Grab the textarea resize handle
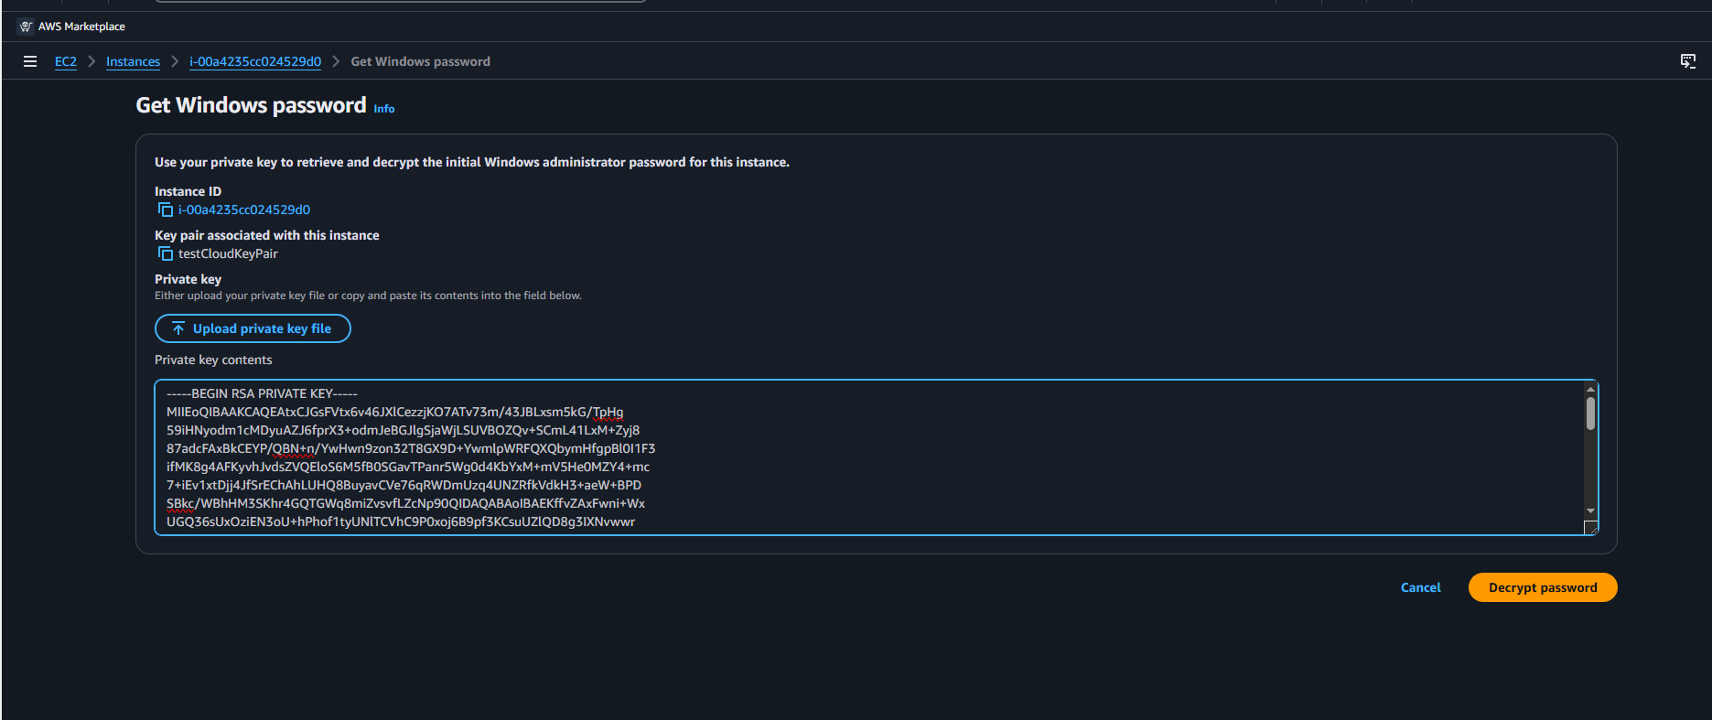The width and height of the screenshot is (1712, 720). click(x=1591, y=528)
